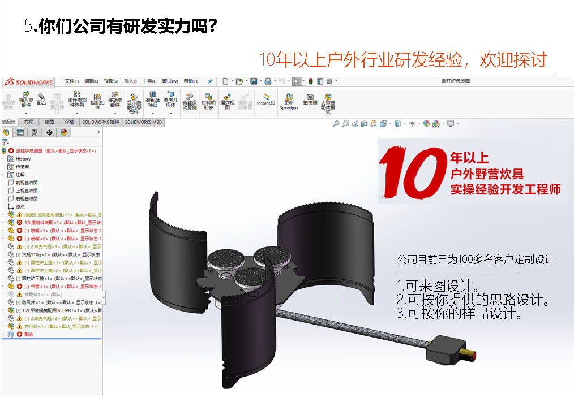Toggle the menu bar pin icon

pos(210,81)
